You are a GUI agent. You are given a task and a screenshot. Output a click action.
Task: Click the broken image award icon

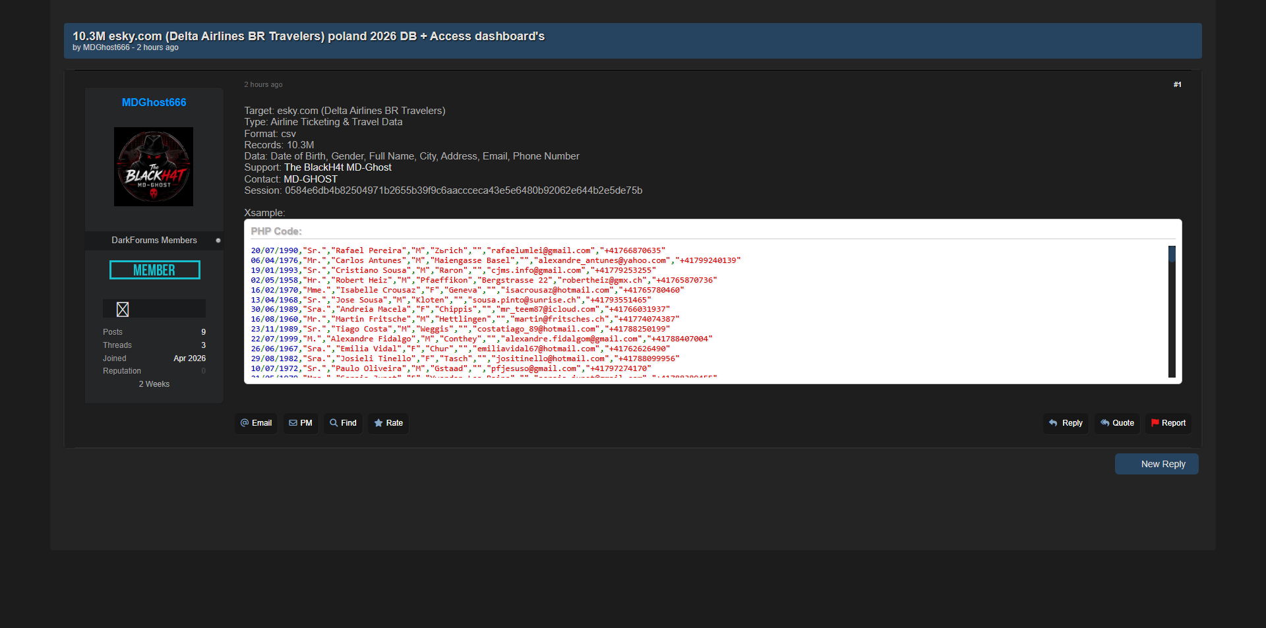(x=123, y=309)
